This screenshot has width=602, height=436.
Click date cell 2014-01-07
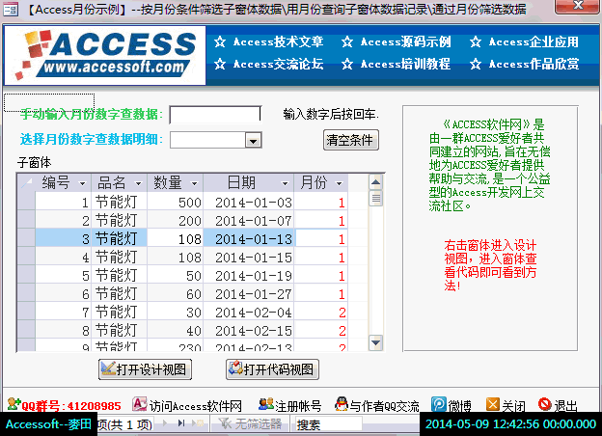[249, 220]
